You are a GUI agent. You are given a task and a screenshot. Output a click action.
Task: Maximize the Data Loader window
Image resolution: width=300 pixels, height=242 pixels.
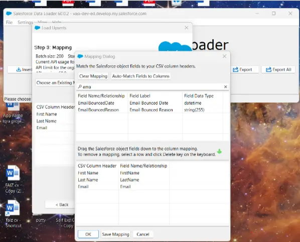coord(274,14)
